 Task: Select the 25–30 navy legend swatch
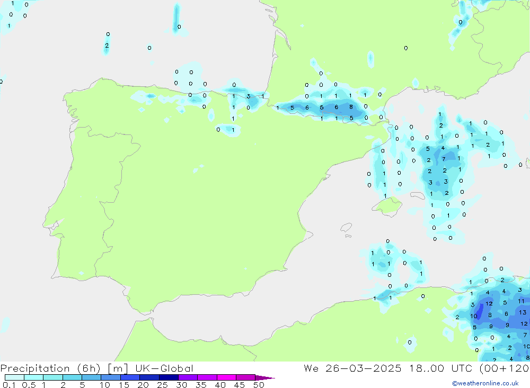[x=169, y=377]
